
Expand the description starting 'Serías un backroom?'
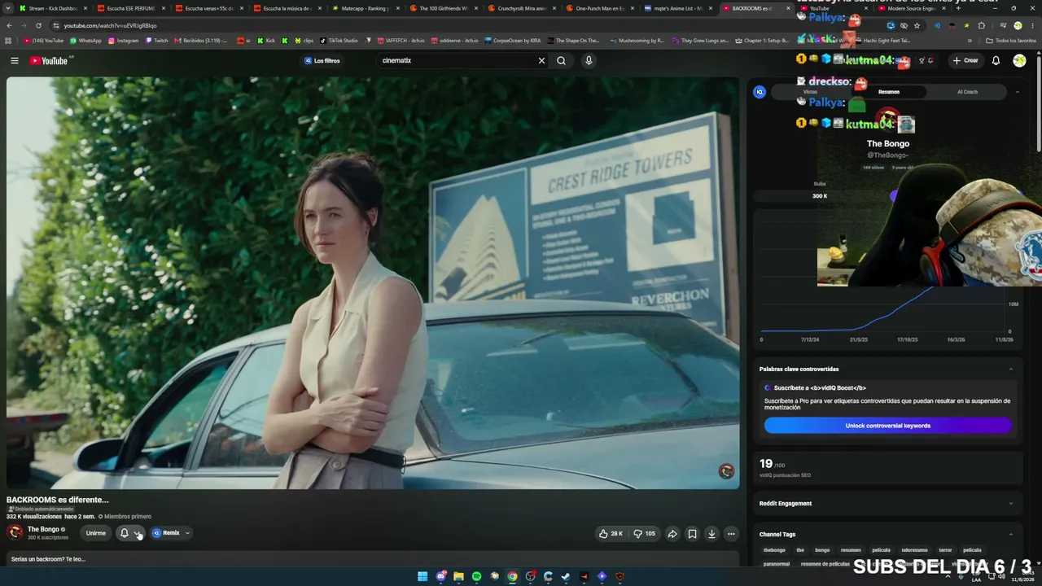373,559
